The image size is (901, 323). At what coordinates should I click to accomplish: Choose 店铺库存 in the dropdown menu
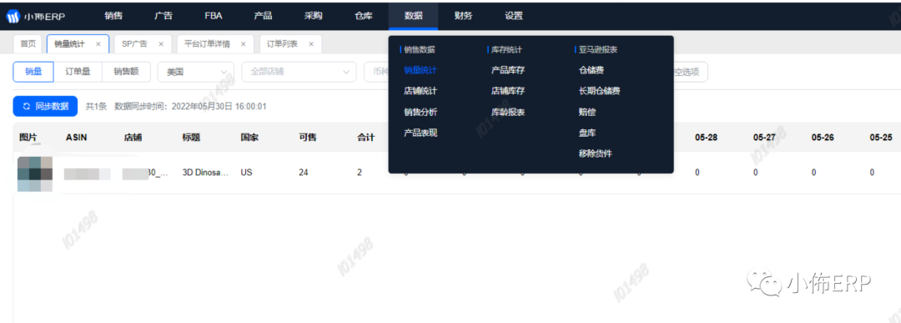point(508,91)
